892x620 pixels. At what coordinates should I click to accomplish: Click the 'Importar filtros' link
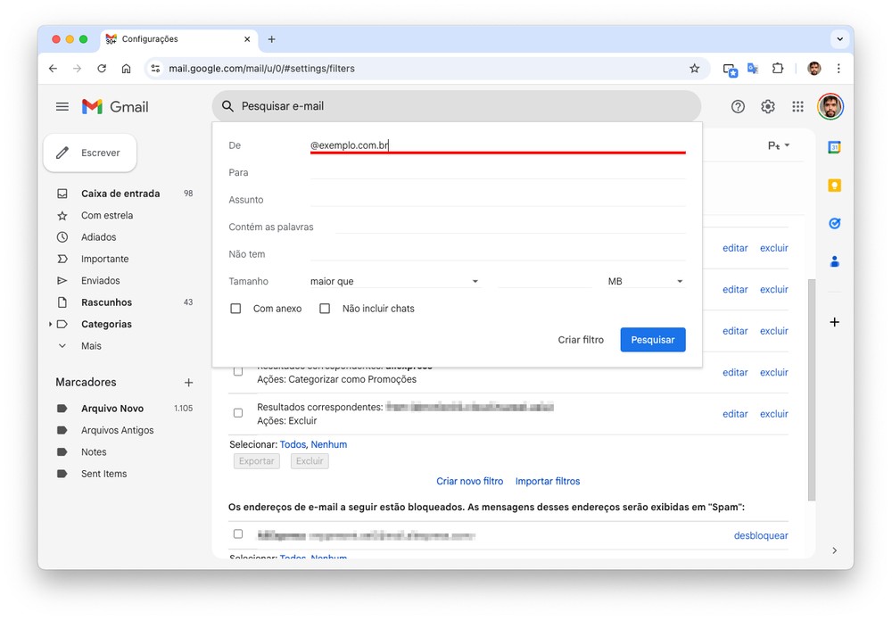pyautogui.click(x=548, y=481)
